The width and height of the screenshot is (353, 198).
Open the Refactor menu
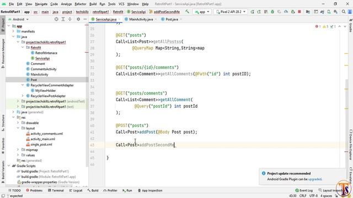tap(81, 4)
